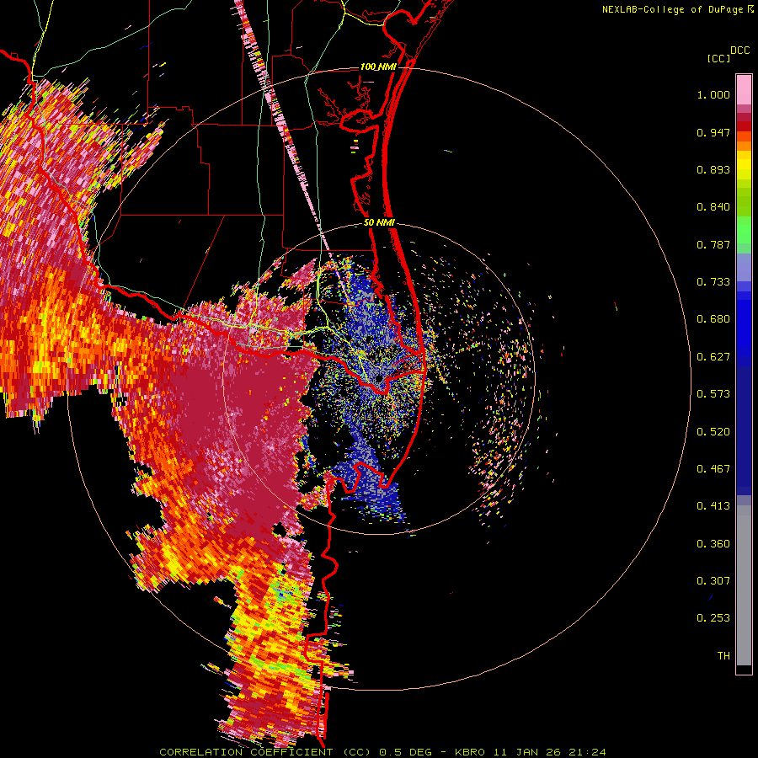
Task: Click the 0.680 scale value
Action: (713, 319)
